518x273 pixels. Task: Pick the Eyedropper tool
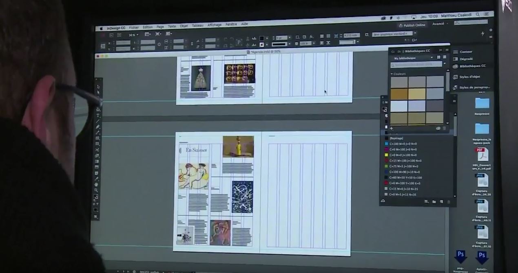[97, 179]
